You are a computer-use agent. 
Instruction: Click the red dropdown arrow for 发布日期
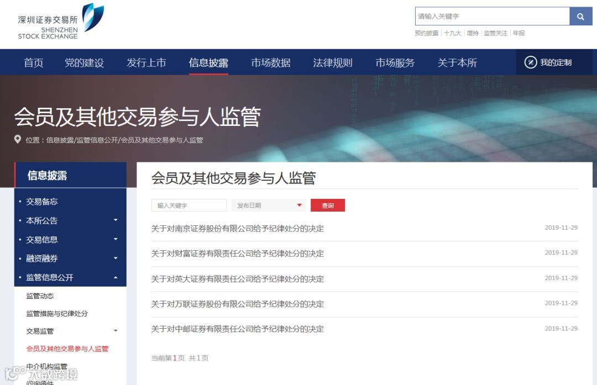click(299, 205)
